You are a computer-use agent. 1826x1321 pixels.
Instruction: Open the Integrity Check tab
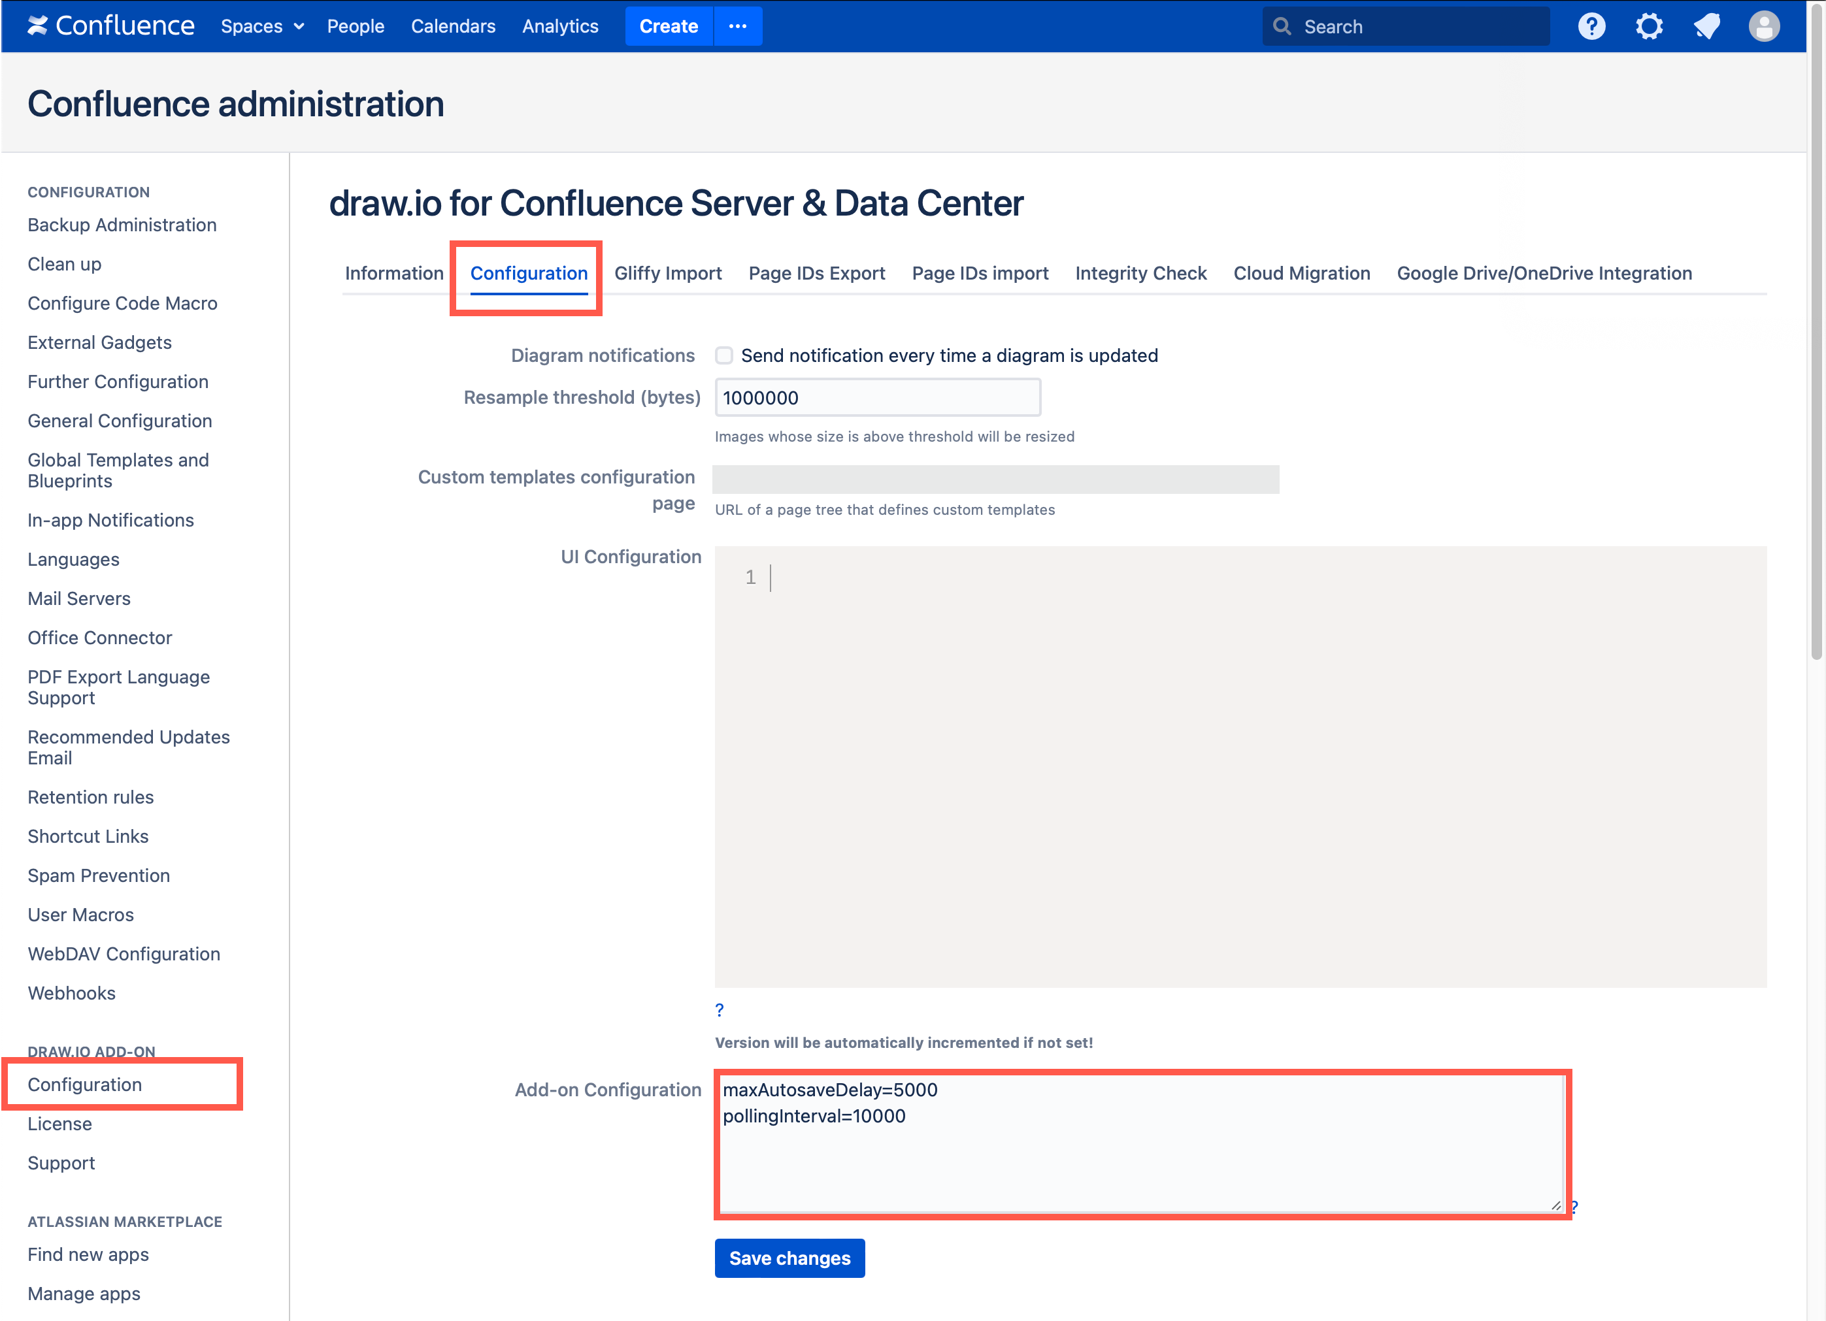tap(1141, 273)
